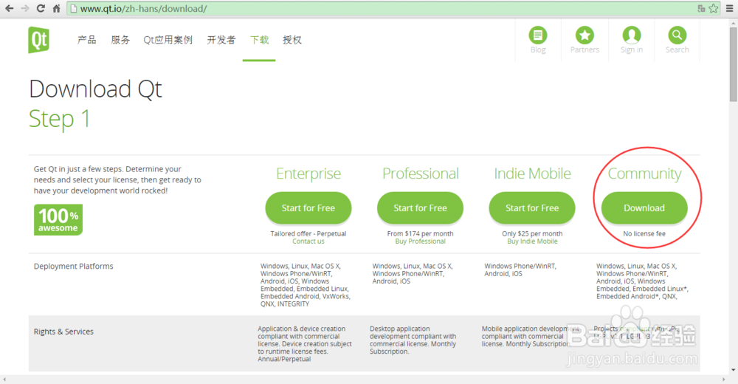Click the Professional heading
Screen dimensions: 738x384
pos(421,174)
